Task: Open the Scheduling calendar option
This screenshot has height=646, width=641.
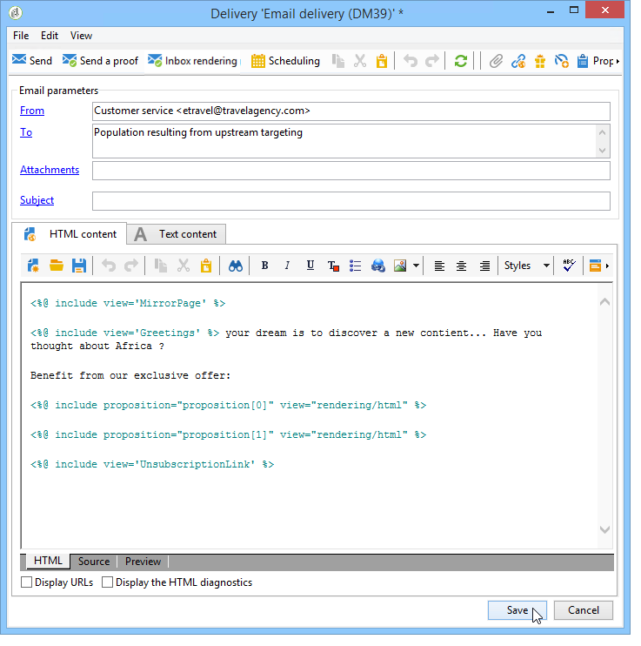Action: [285, 61]
